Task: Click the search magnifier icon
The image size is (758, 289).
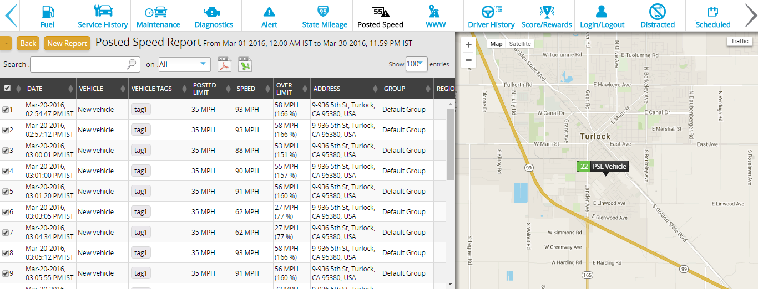Action: (132, 64)
